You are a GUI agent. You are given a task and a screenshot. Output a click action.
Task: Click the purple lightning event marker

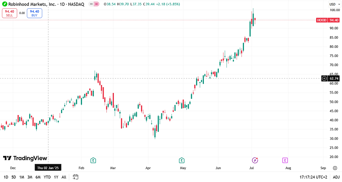pos(255,160)
